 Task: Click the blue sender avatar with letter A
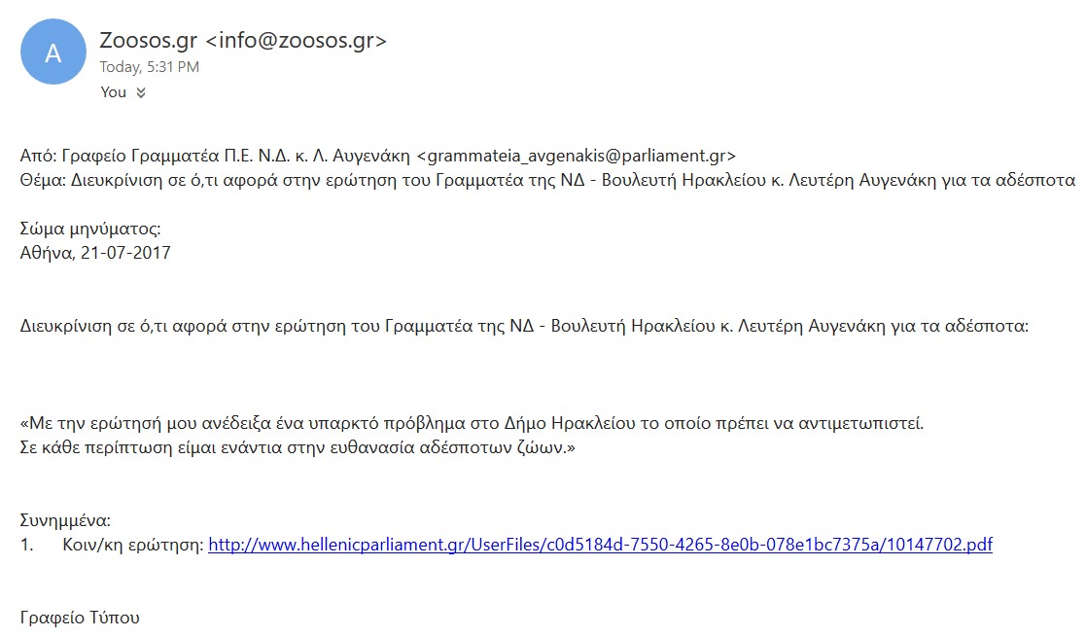[x=53, y=52]
